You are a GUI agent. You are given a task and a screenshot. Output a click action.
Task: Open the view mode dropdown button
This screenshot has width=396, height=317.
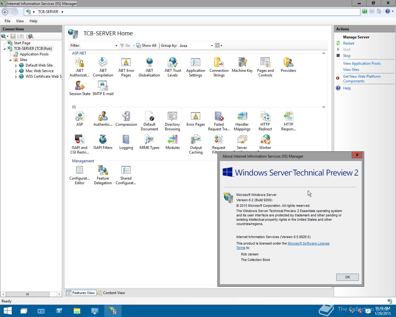219,46
